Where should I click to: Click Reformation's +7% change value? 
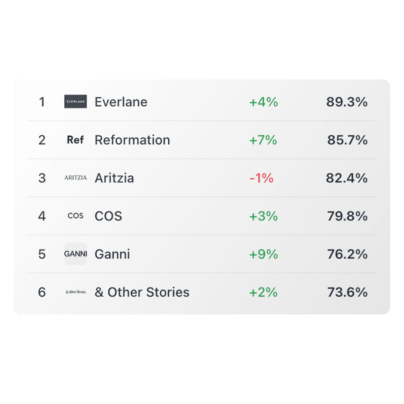[x=263, y=140]
